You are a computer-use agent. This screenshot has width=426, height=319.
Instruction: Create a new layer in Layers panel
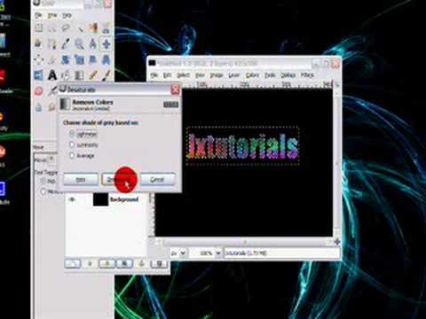point(73,264)
